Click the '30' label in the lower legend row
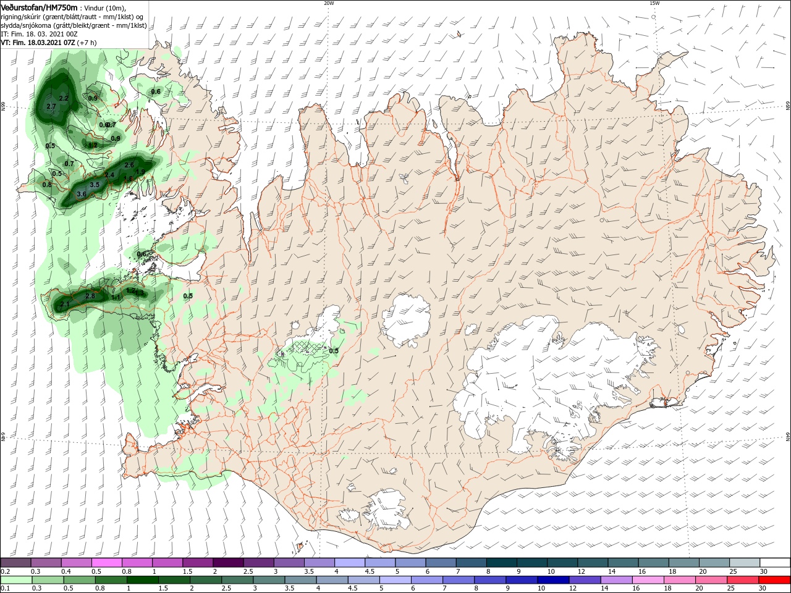The image size is (791, 593). point(761,589)
